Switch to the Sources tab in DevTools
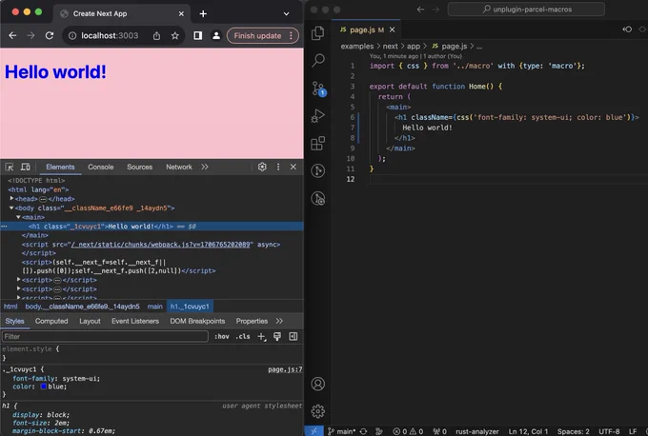Viewport: 648px width, 436px height. pos(139,167)
